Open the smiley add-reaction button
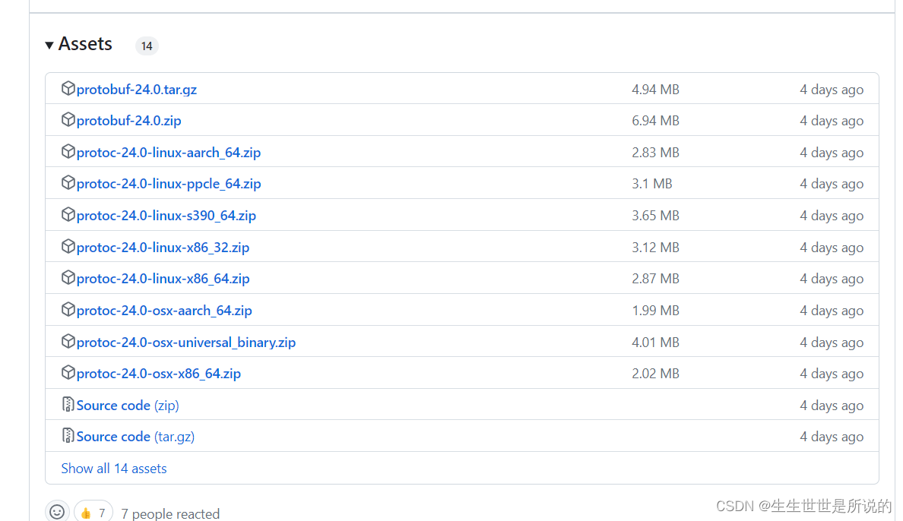903x521 pixels. [x=57, y=512]
